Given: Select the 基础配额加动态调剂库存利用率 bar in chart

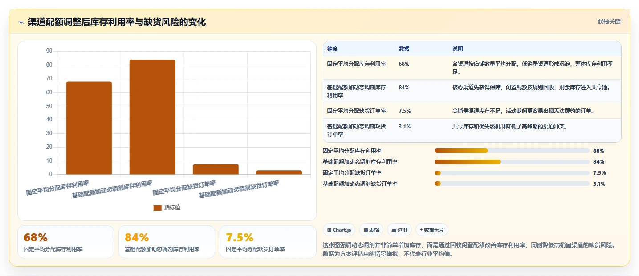Looking at the screenshot, I should pos(152,117).
